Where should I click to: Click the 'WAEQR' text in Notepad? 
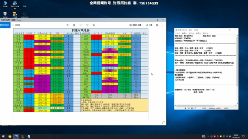(187, 38)
